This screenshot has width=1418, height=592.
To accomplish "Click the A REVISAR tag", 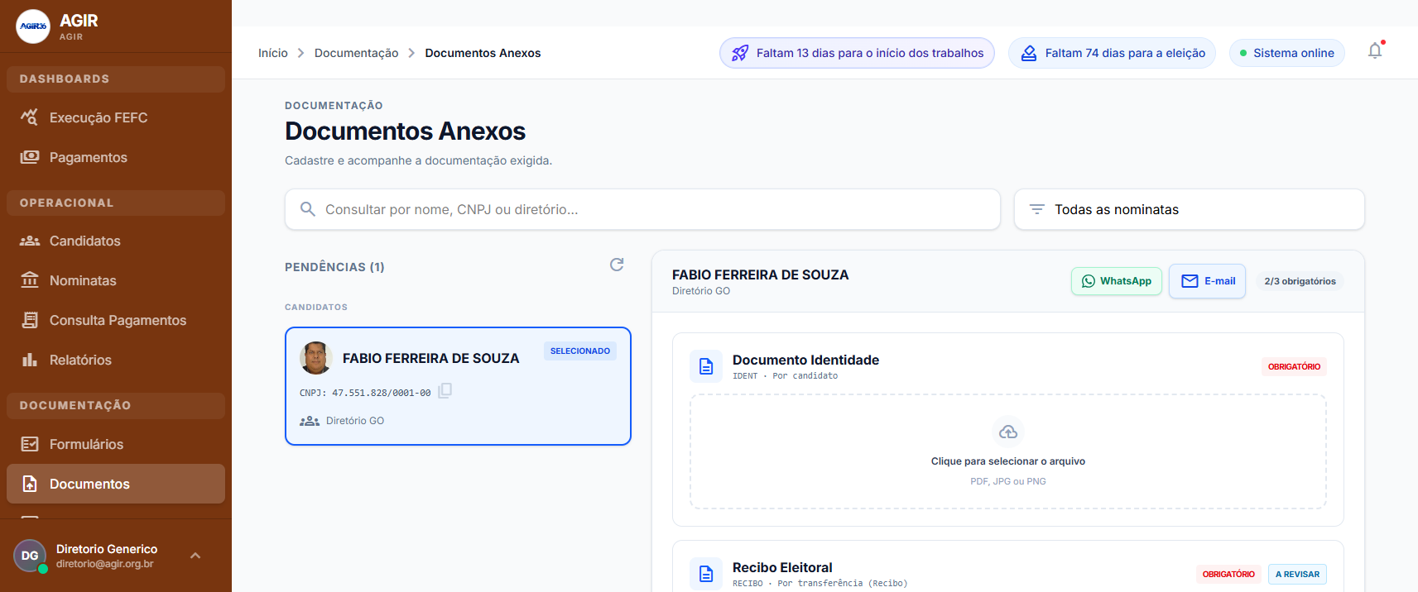I will [x=1297, y=575].
